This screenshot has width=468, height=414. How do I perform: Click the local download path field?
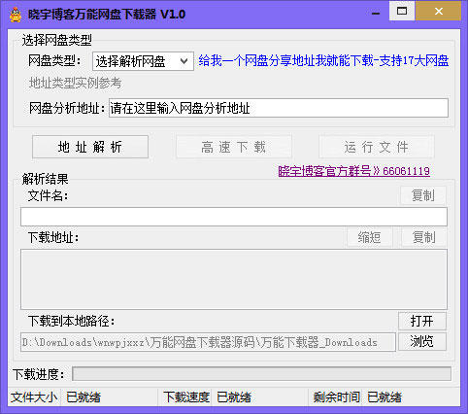208,342
